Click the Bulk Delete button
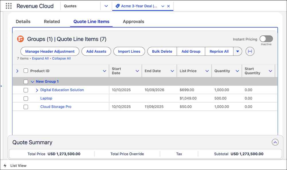 click(x=162, y=51)
